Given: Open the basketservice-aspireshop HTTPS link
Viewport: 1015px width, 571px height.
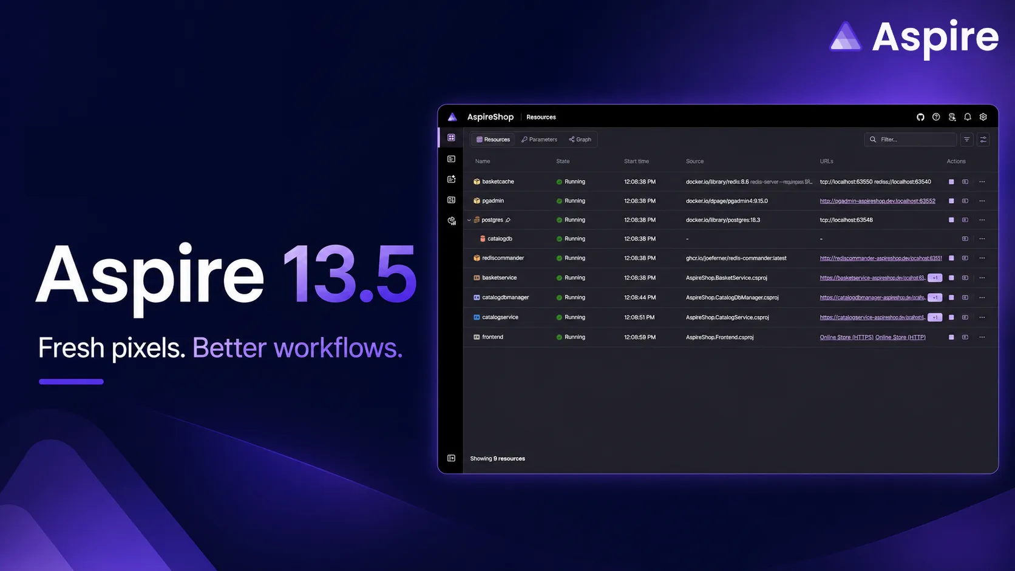Looking at the screenshot, I should point(872,278).
